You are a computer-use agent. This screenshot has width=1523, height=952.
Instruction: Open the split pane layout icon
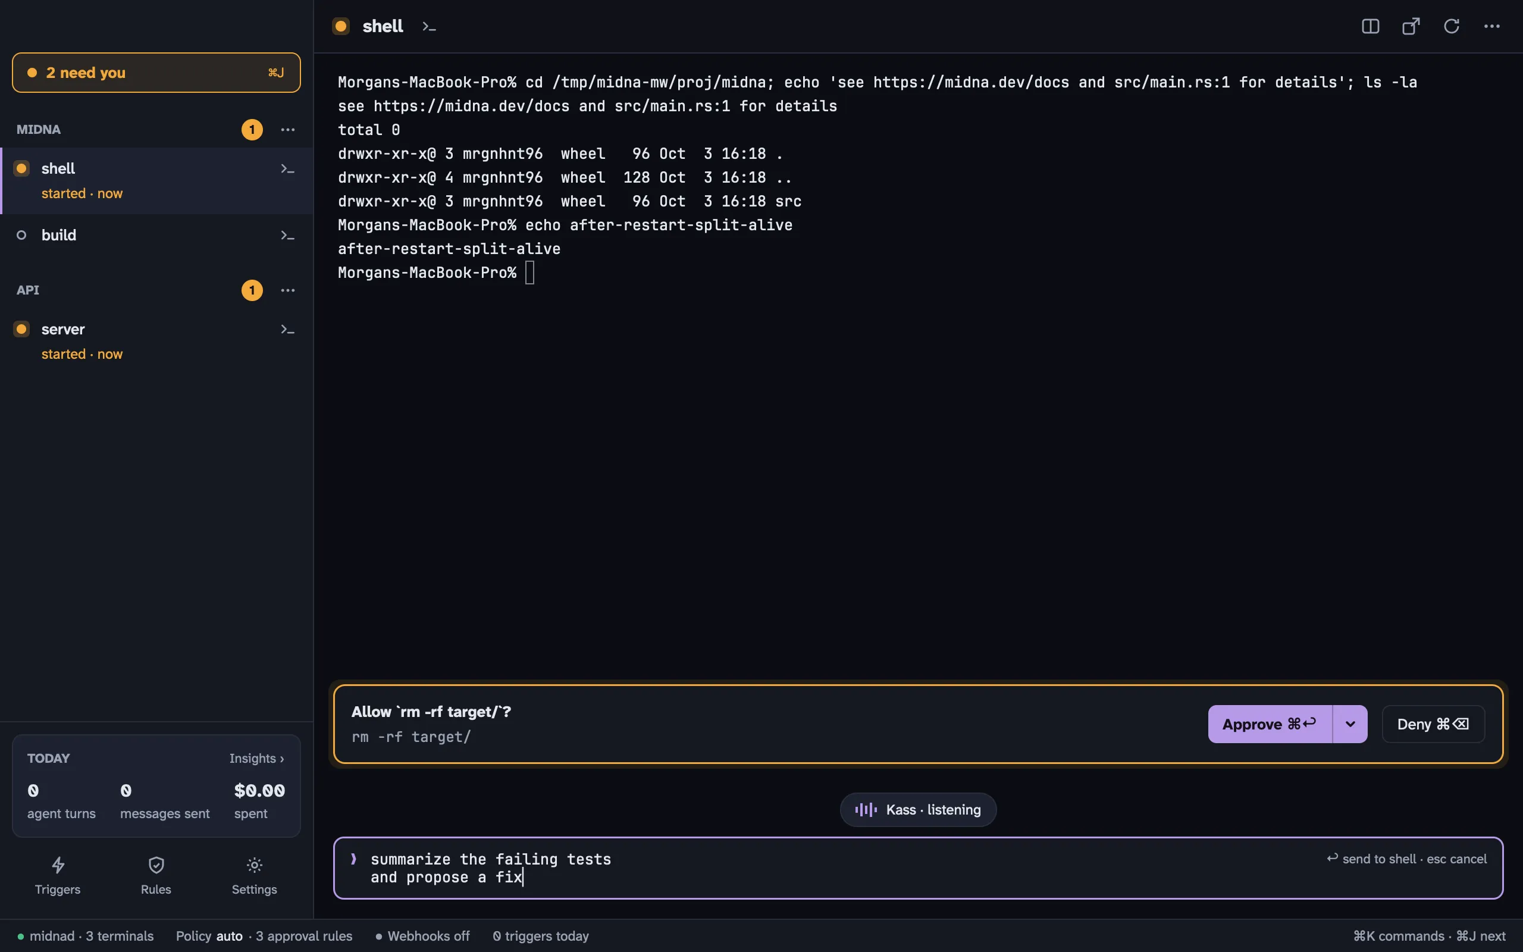pos(1370,26)
